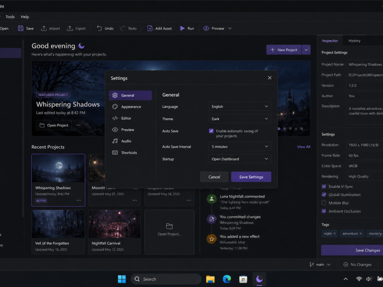Viewport: 383px width, 287px height.
Task: Open the Language dropdown
Action: [x=240, y=106]
